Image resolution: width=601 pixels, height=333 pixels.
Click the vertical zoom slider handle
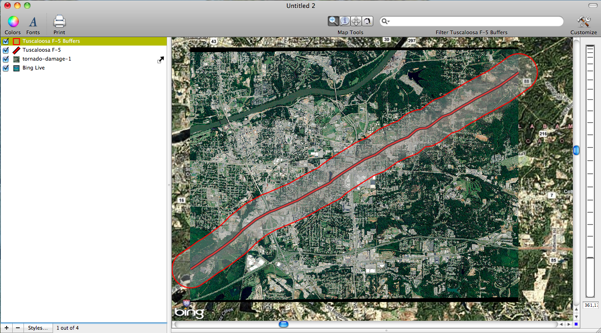point(576,150)
